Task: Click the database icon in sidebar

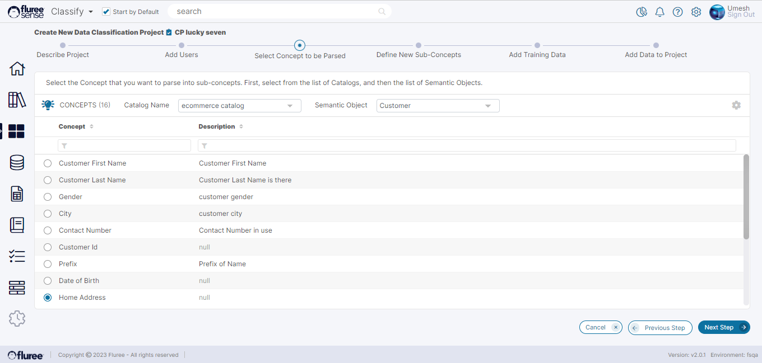Action: (17, 163)
